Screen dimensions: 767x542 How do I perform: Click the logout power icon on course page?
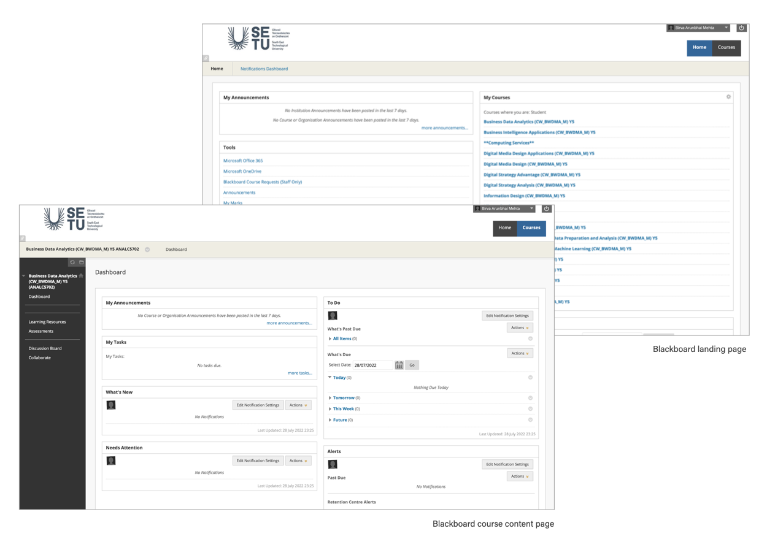[x=547, y=208]
